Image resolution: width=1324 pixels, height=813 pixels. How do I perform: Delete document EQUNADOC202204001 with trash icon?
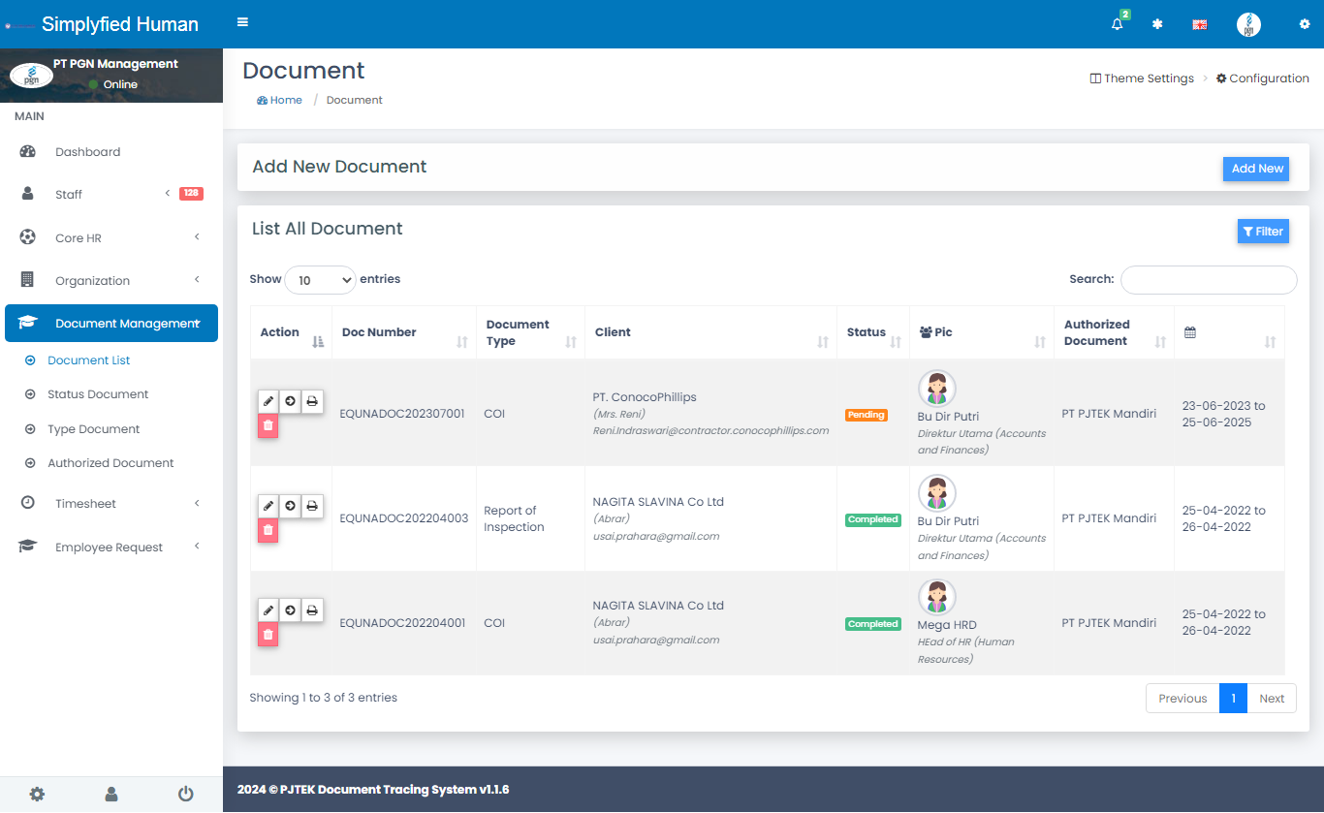(x=268, y=635)
